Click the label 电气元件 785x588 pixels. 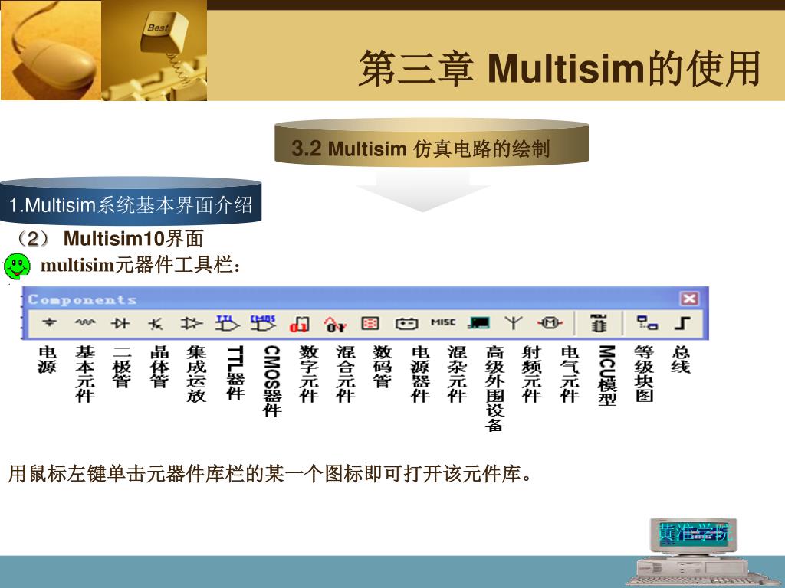click(570, 374)
